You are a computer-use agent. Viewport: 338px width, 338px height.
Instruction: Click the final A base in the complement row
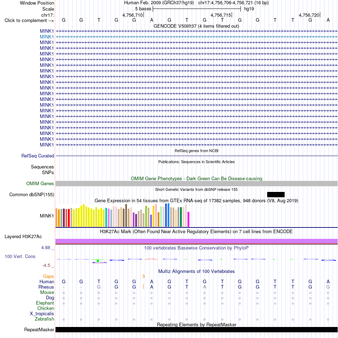click(328, 20)
